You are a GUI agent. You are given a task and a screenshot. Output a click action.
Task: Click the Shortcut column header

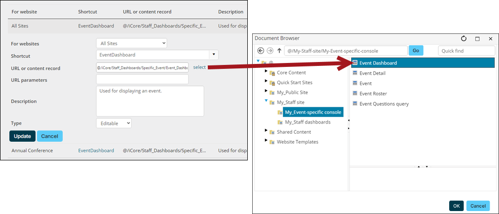pyautogui.click(x=87, y=12)
